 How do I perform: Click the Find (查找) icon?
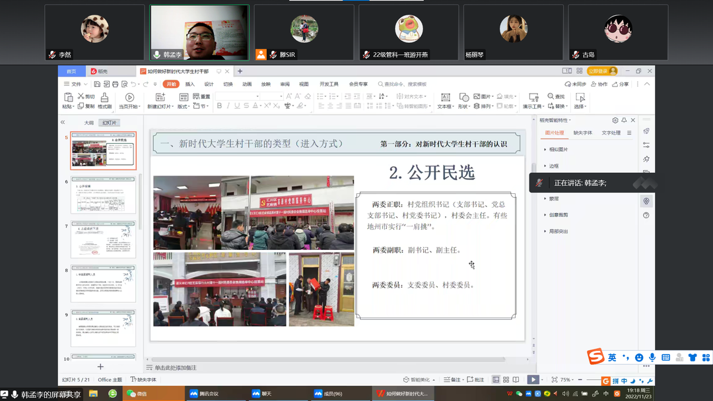552,96
